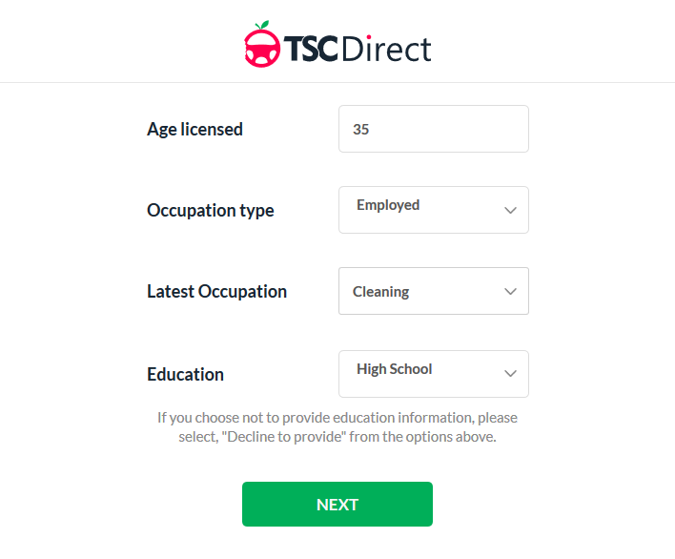This screenshot has width=675, height=559.
Task: Select the High School value text
Action: (394, 369)
